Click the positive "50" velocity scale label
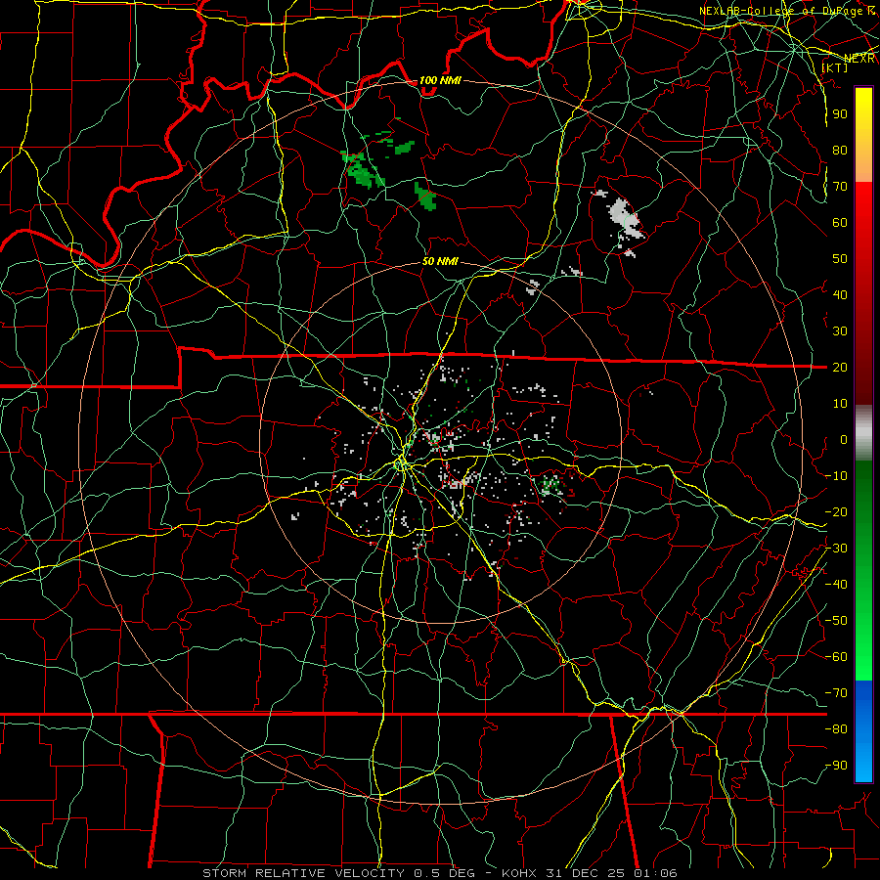The width and height of the screenshot is (880, 880). coord(840,259)
